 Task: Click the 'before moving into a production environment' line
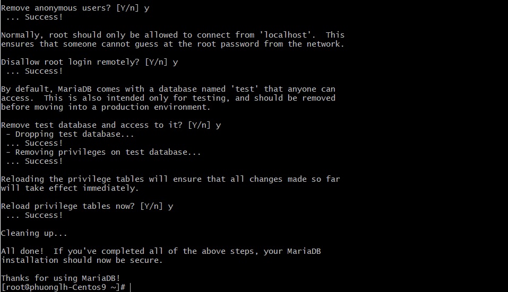tap(106, 107)
